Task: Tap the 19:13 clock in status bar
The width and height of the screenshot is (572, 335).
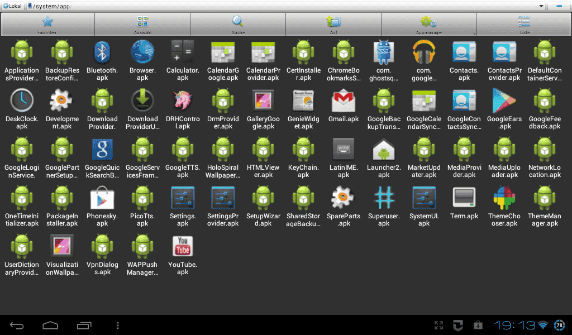Action: (514, 325)
